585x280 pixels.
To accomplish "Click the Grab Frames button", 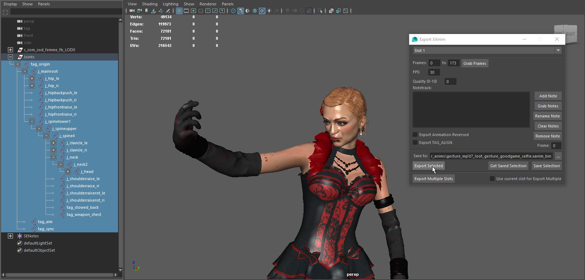I will [474, 63].
